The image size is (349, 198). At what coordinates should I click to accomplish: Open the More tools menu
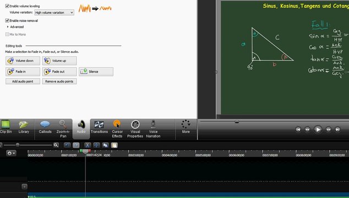pos(186,127)
